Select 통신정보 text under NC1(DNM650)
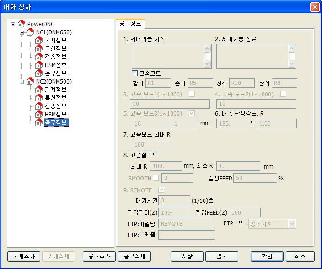Screen dimensions: 322x269 [56, 48]
